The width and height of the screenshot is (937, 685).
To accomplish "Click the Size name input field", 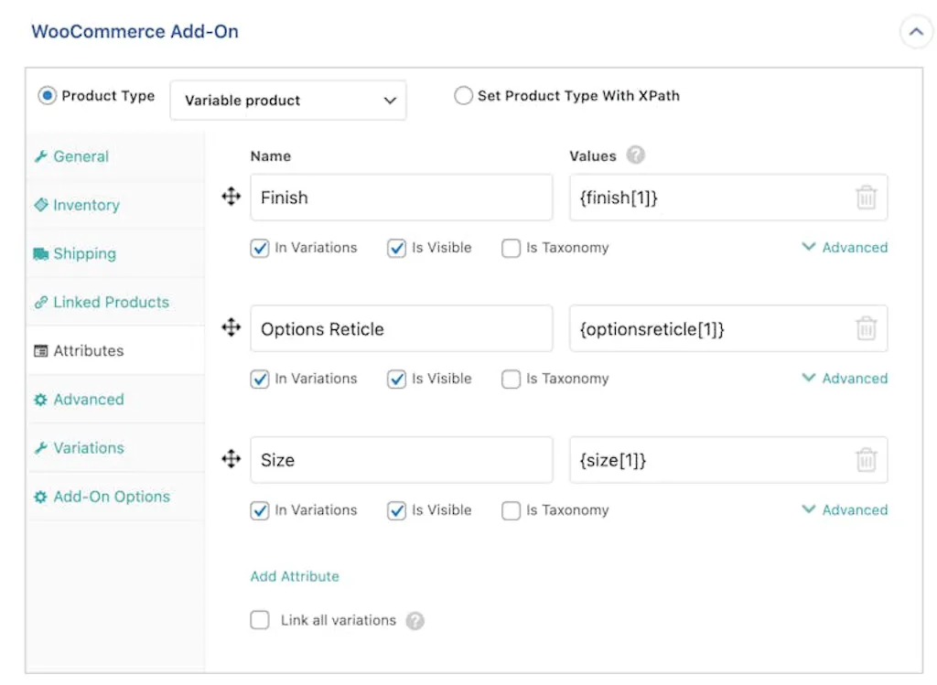I will [x=402, y=460].
